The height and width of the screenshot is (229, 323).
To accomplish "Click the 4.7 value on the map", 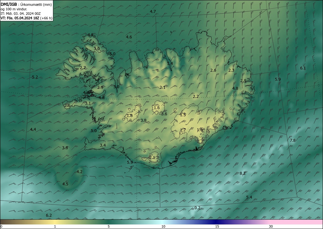I will (x=153, y=12).
